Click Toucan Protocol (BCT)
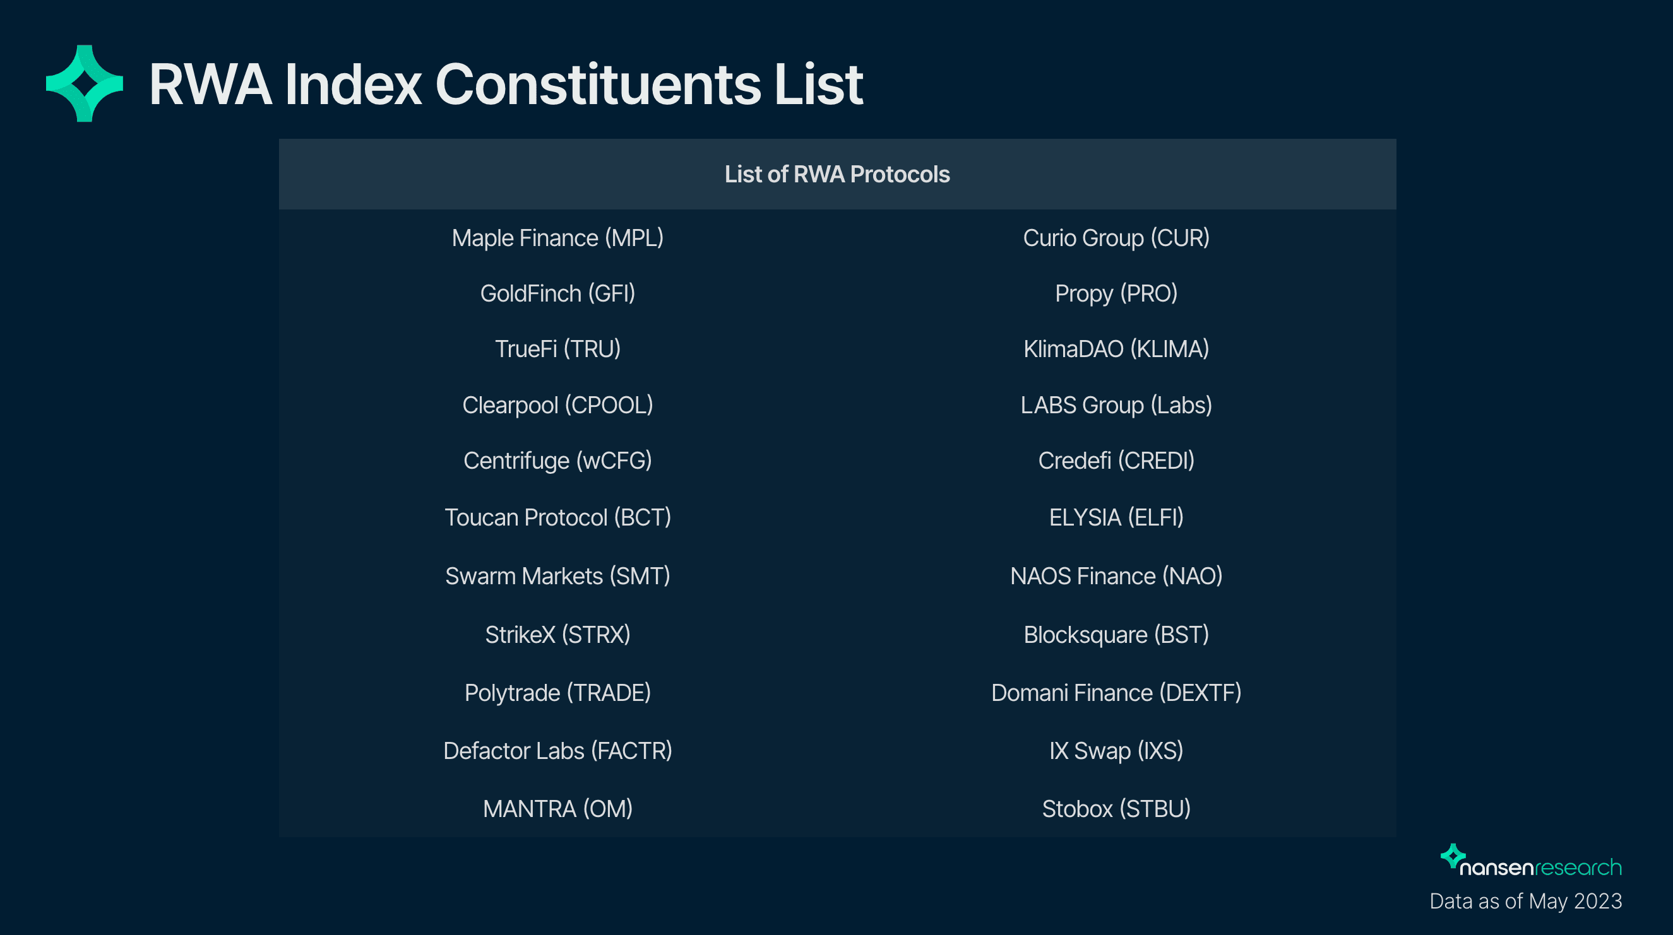Screen dimensions: 1673x935 [558, 517]
